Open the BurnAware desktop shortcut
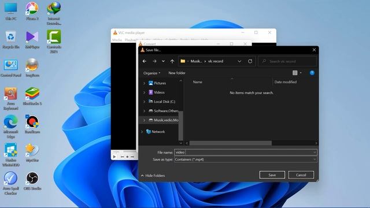 point(32,124)
